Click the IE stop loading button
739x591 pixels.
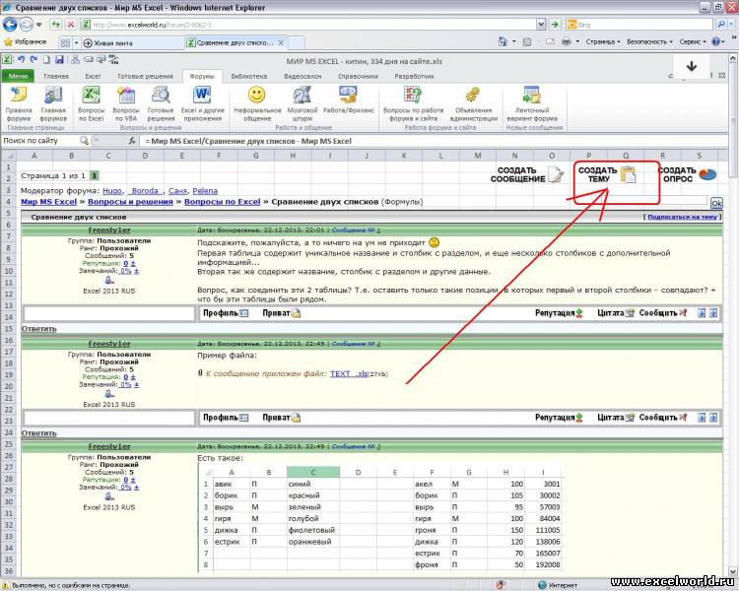tap(71, 24)
